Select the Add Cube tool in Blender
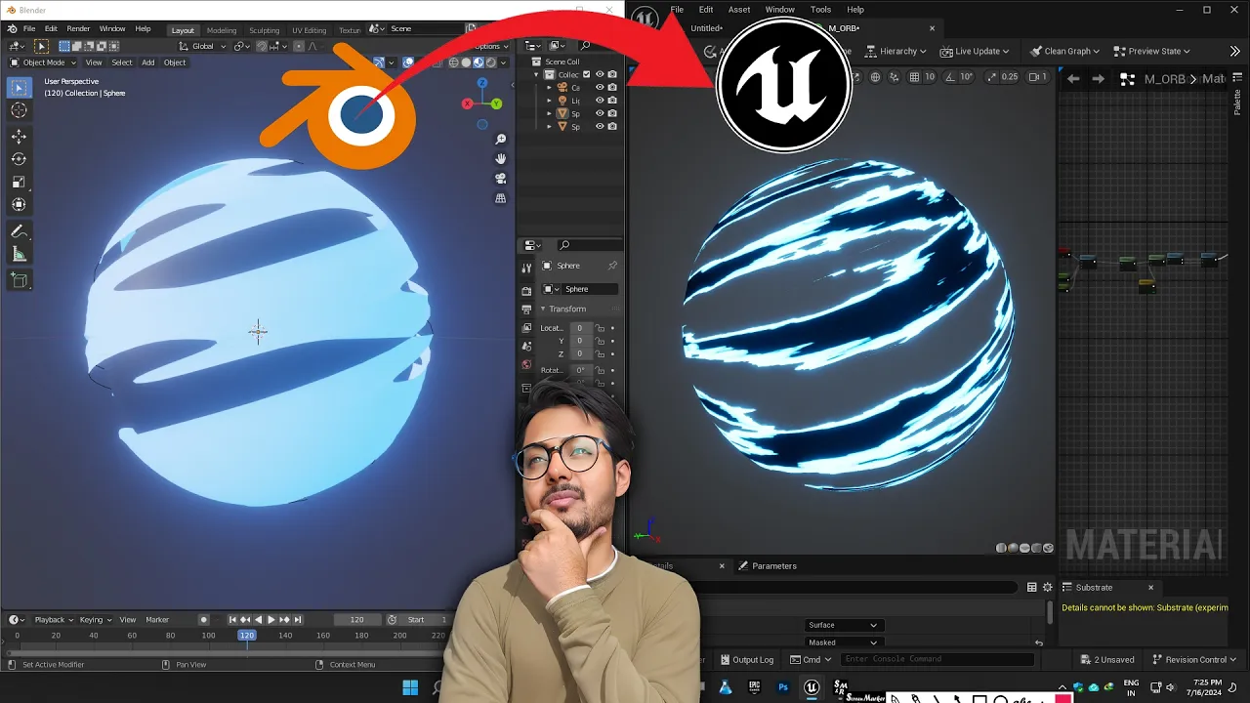This screenshot has width=1250, height=703. click(x=19, y=280)
